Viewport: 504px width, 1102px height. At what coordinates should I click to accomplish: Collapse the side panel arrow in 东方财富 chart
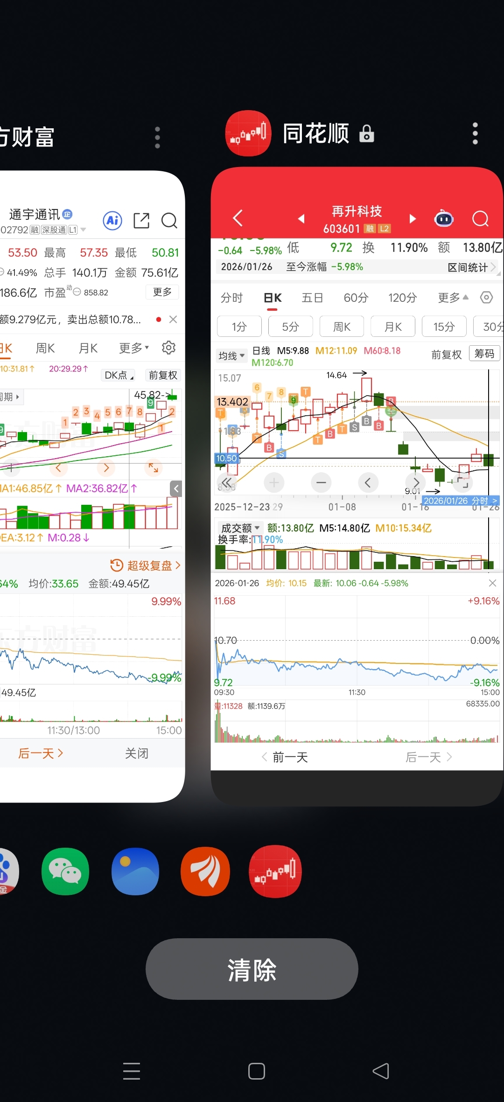176,488
